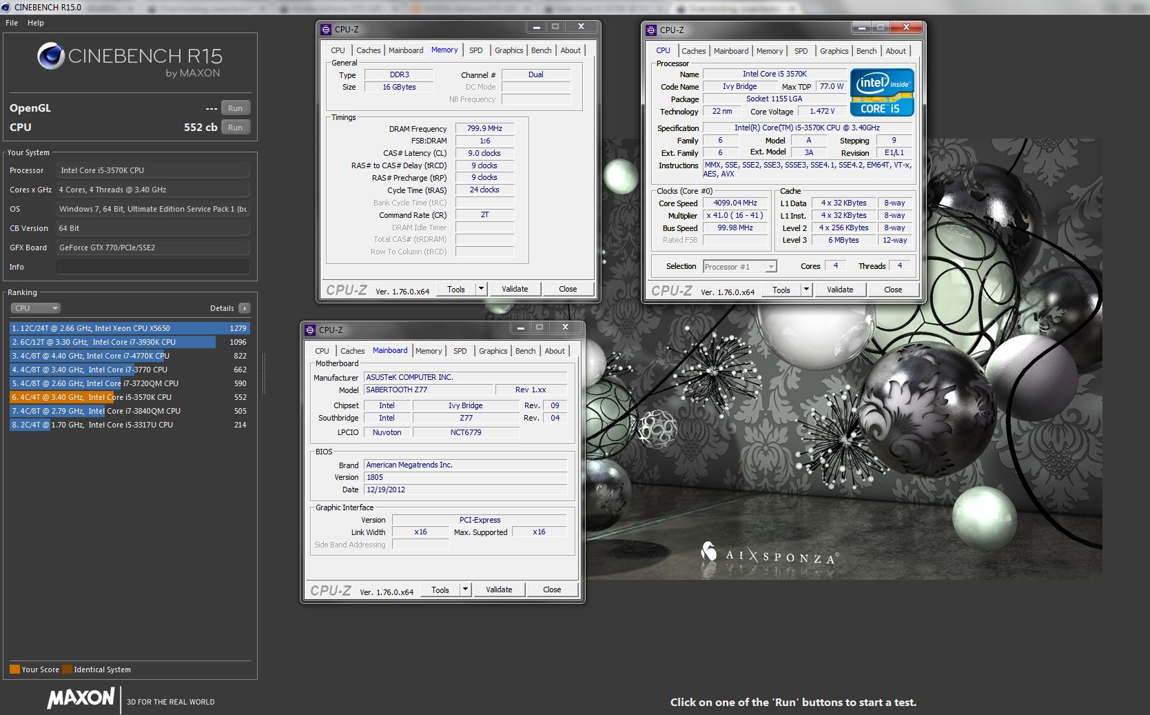Switch to SPD tab in Memory window

coord(476,50)
